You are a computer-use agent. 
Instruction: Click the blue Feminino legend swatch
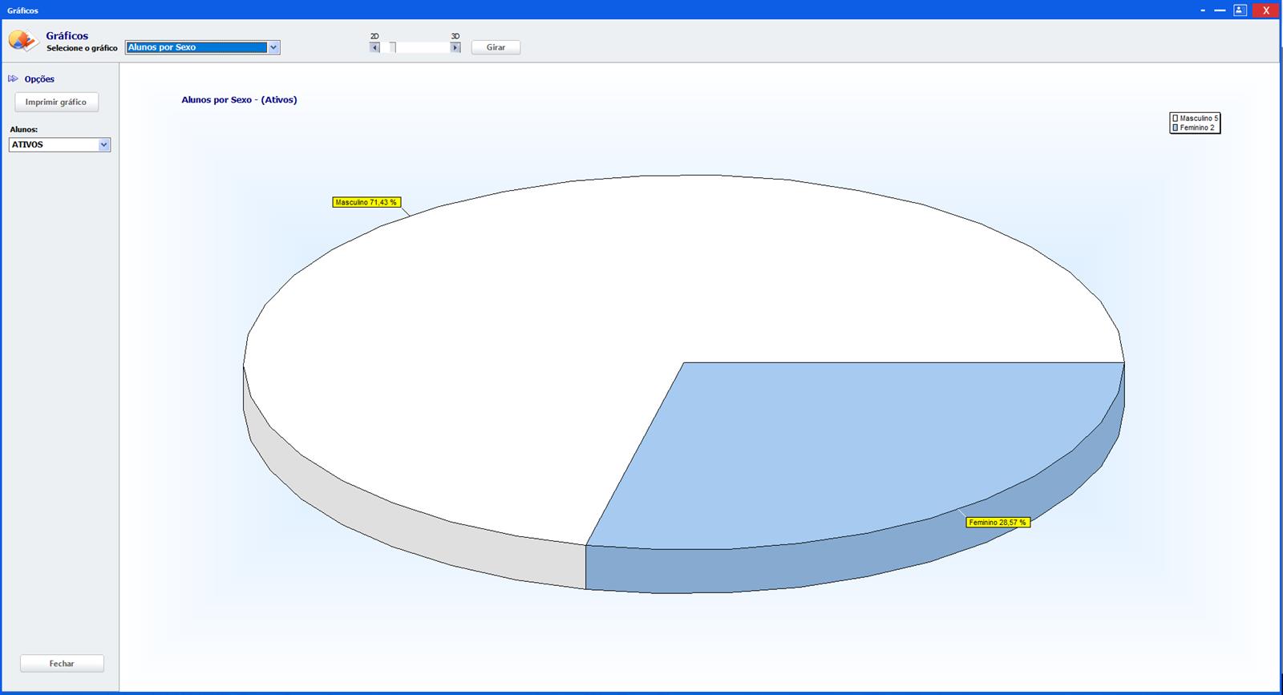point(1175,127)
